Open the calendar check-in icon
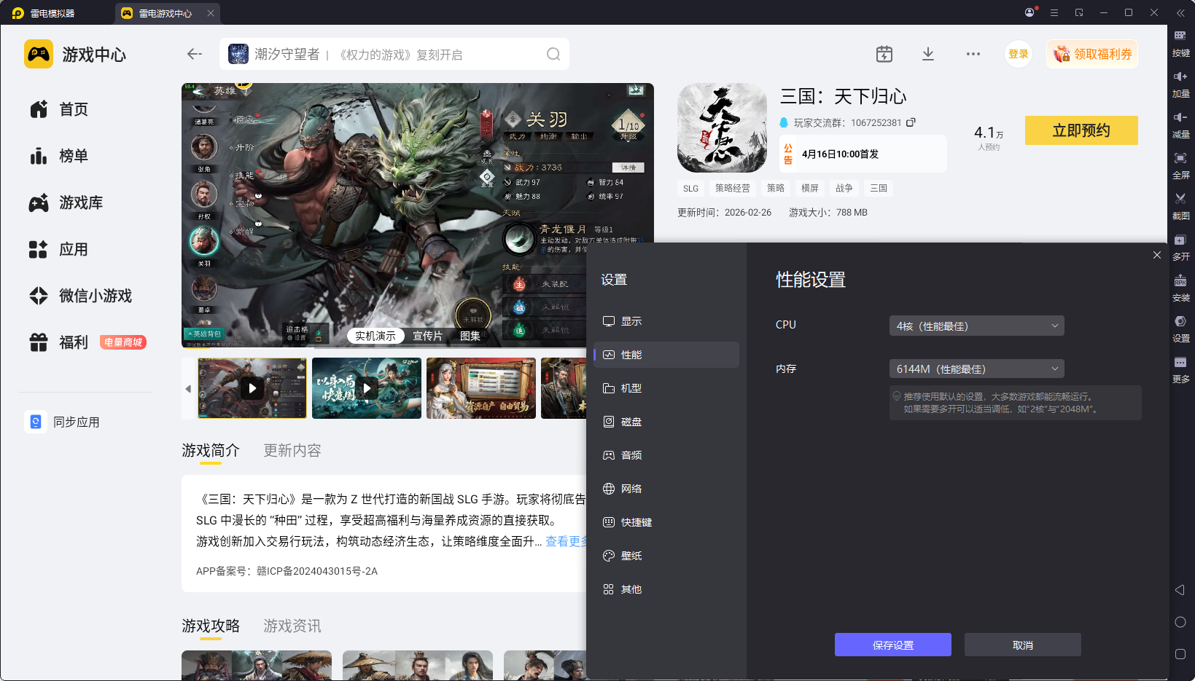The image size is (1195, 681). pos(884,54)
